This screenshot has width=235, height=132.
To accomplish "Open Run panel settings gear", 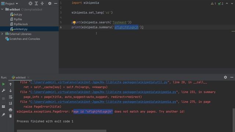I will point(225,77).
